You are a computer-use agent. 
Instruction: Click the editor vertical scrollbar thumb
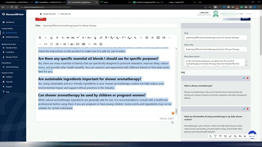point(176,111)
